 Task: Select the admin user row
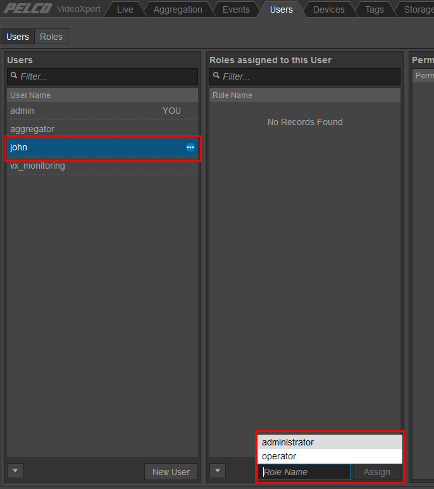point(102,111)
